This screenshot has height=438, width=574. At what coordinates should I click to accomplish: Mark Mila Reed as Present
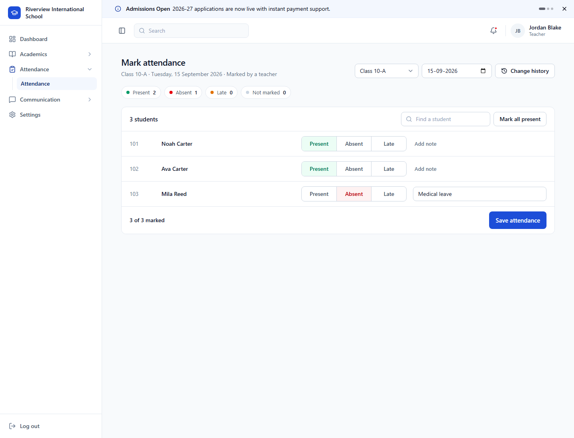point(319,194)
